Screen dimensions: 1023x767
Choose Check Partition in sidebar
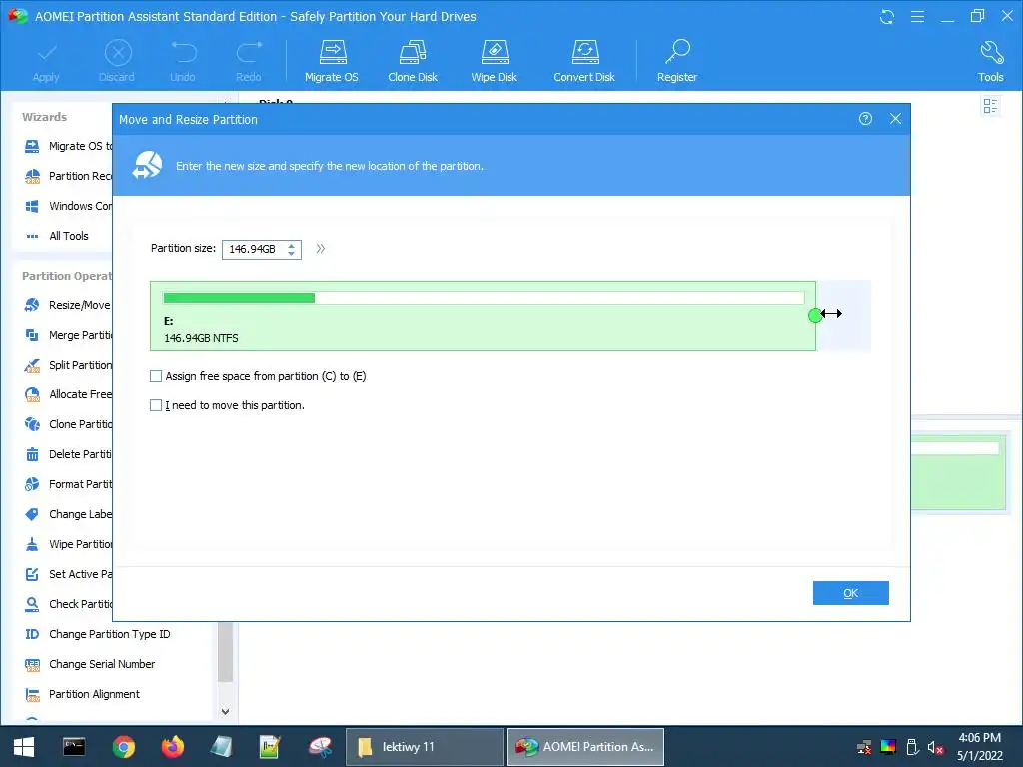[x=68, y=604]
